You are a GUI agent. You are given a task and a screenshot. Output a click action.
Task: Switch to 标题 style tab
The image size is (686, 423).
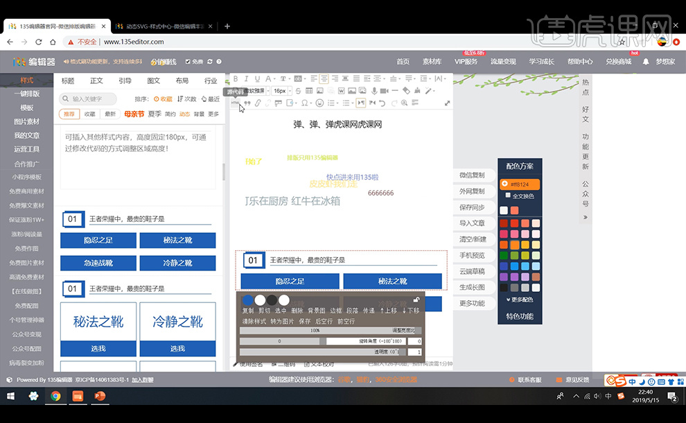68,80
